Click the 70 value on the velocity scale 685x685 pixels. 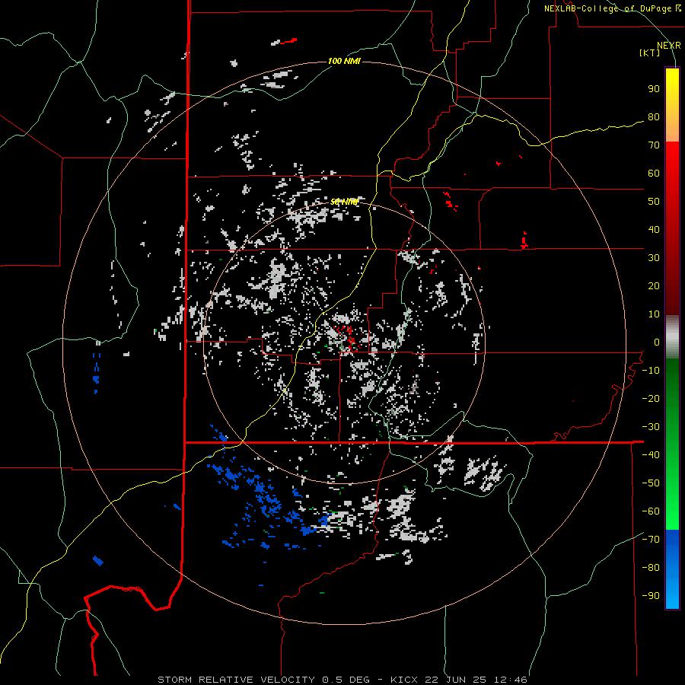[654, 145]
